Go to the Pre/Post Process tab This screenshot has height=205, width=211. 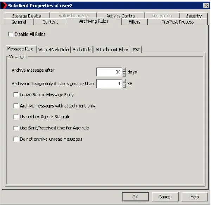[178, 22]
